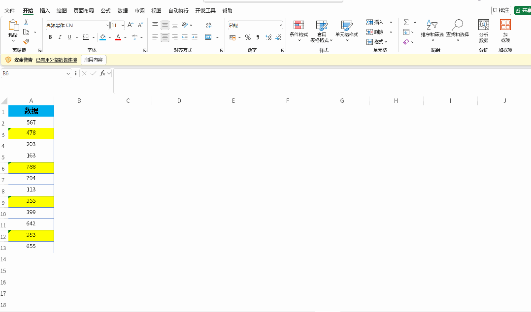The width and height of the screenshot is (531, 312).
Task: Toggle underline formatting
Action: (x=69, y=37)
